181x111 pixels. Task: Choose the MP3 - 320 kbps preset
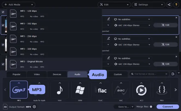click(55, 52)
